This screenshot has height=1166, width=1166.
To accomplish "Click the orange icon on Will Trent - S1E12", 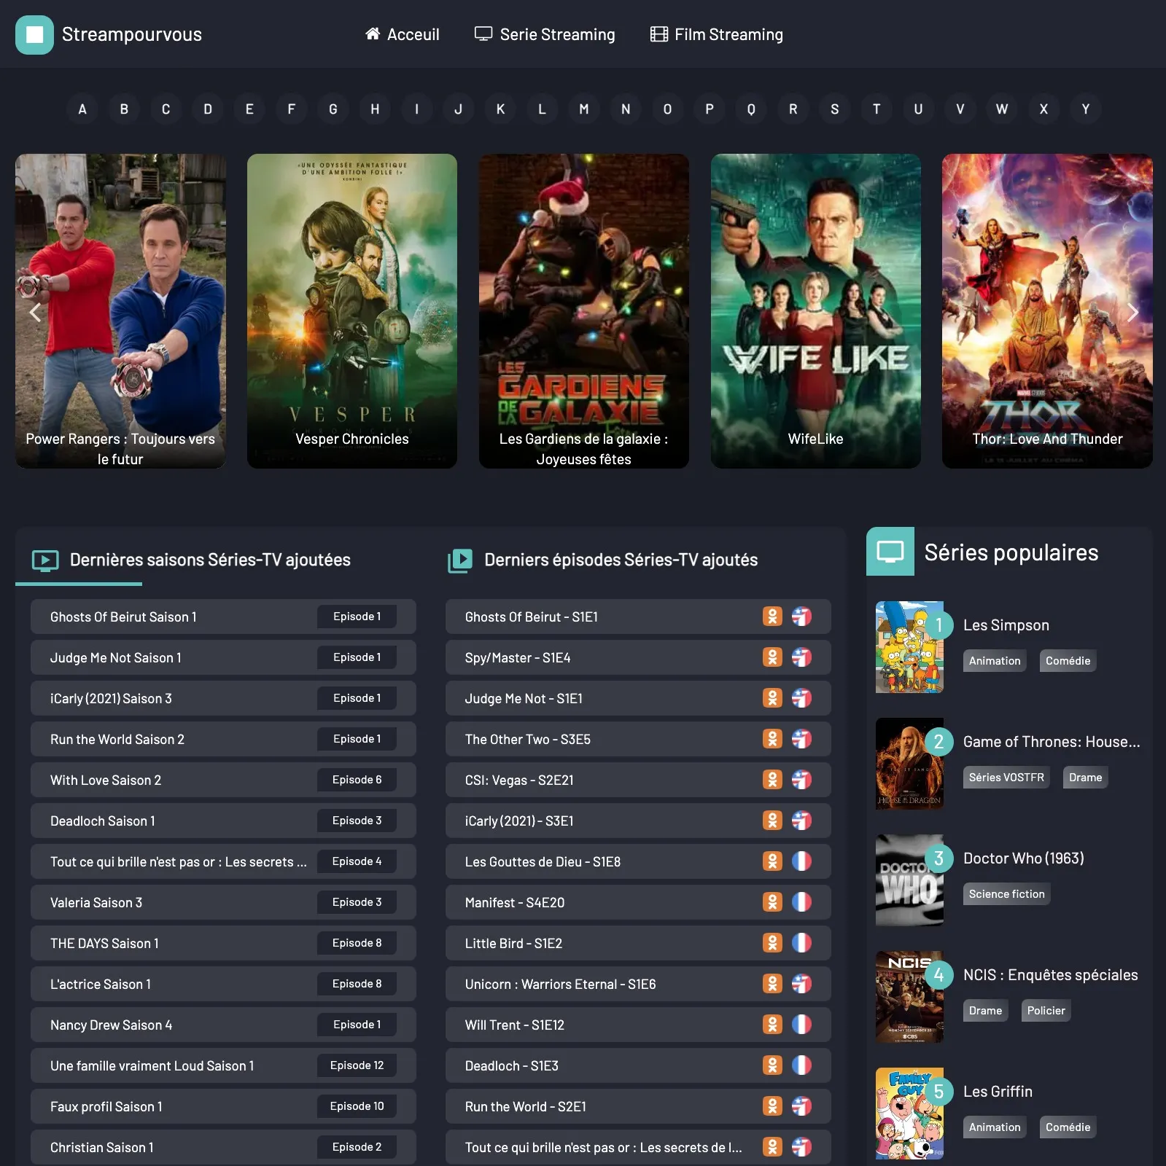I will 772,1025.
